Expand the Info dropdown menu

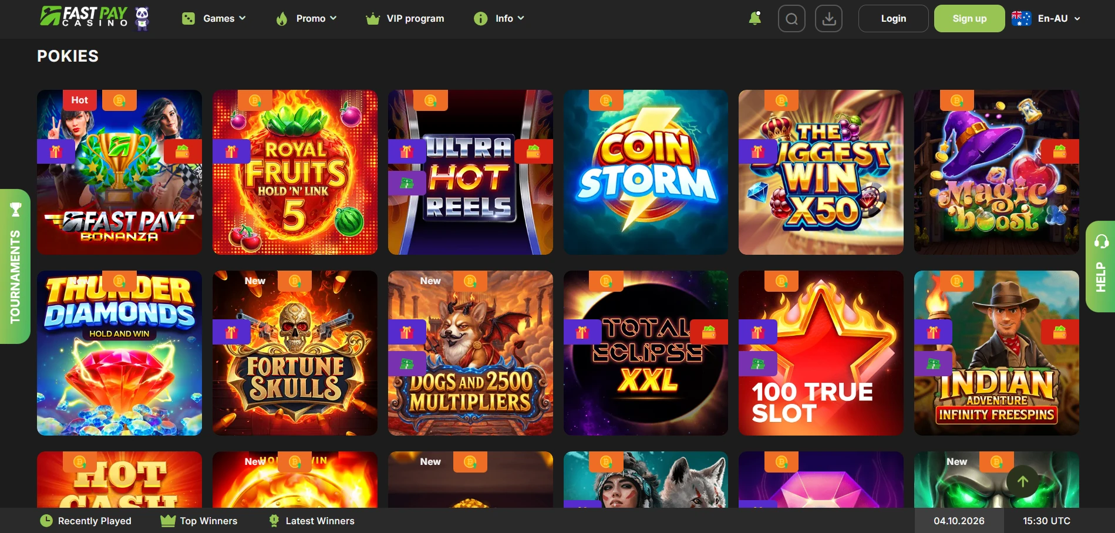click(x=499, y=19)
